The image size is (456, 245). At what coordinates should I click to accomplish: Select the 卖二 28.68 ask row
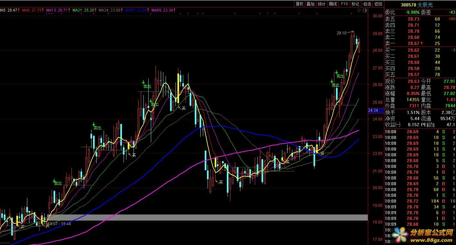coord(420,37)
